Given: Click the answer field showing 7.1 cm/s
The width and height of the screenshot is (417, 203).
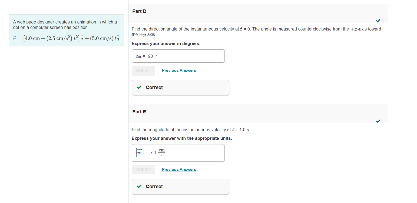Looking at the screenshot, I should [x=178, y=153].
